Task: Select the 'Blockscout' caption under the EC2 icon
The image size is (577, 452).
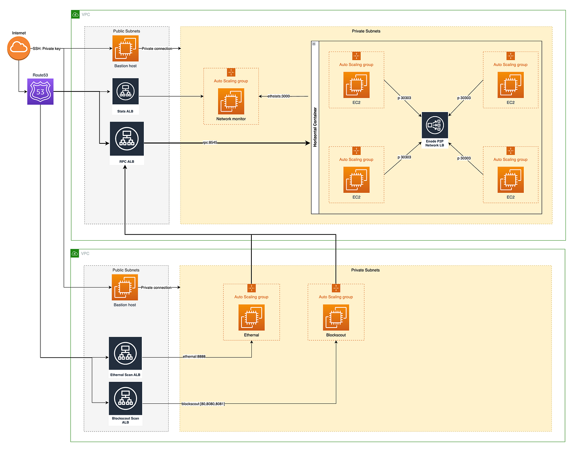Action: click(336, 335)
